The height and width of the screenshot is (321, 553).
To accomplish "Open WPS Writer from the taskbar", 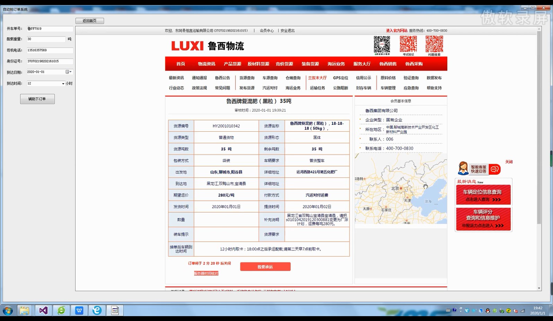I will 79,310.
